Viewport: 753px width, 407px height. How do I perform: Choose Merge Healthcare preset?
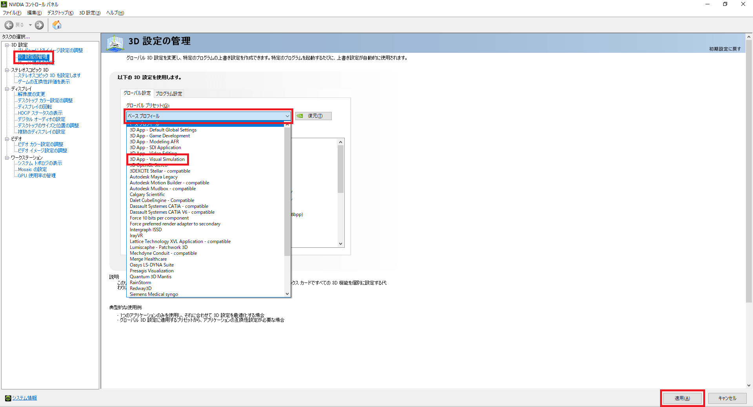coord(148,259)
